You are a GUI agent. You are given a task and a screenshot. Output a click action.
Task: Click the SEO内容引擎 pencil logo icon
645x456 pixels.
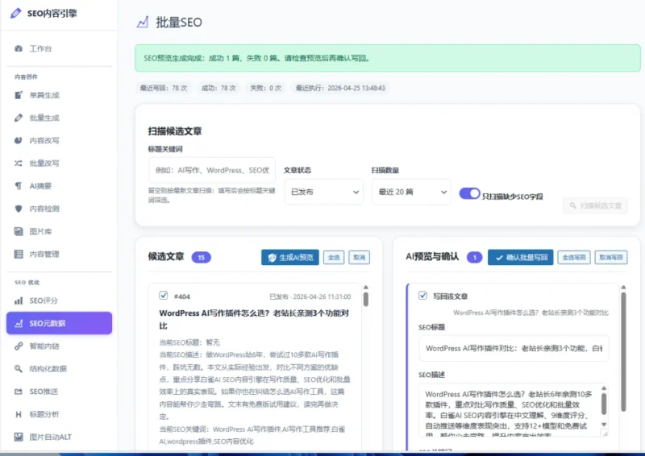coord(16,13)
